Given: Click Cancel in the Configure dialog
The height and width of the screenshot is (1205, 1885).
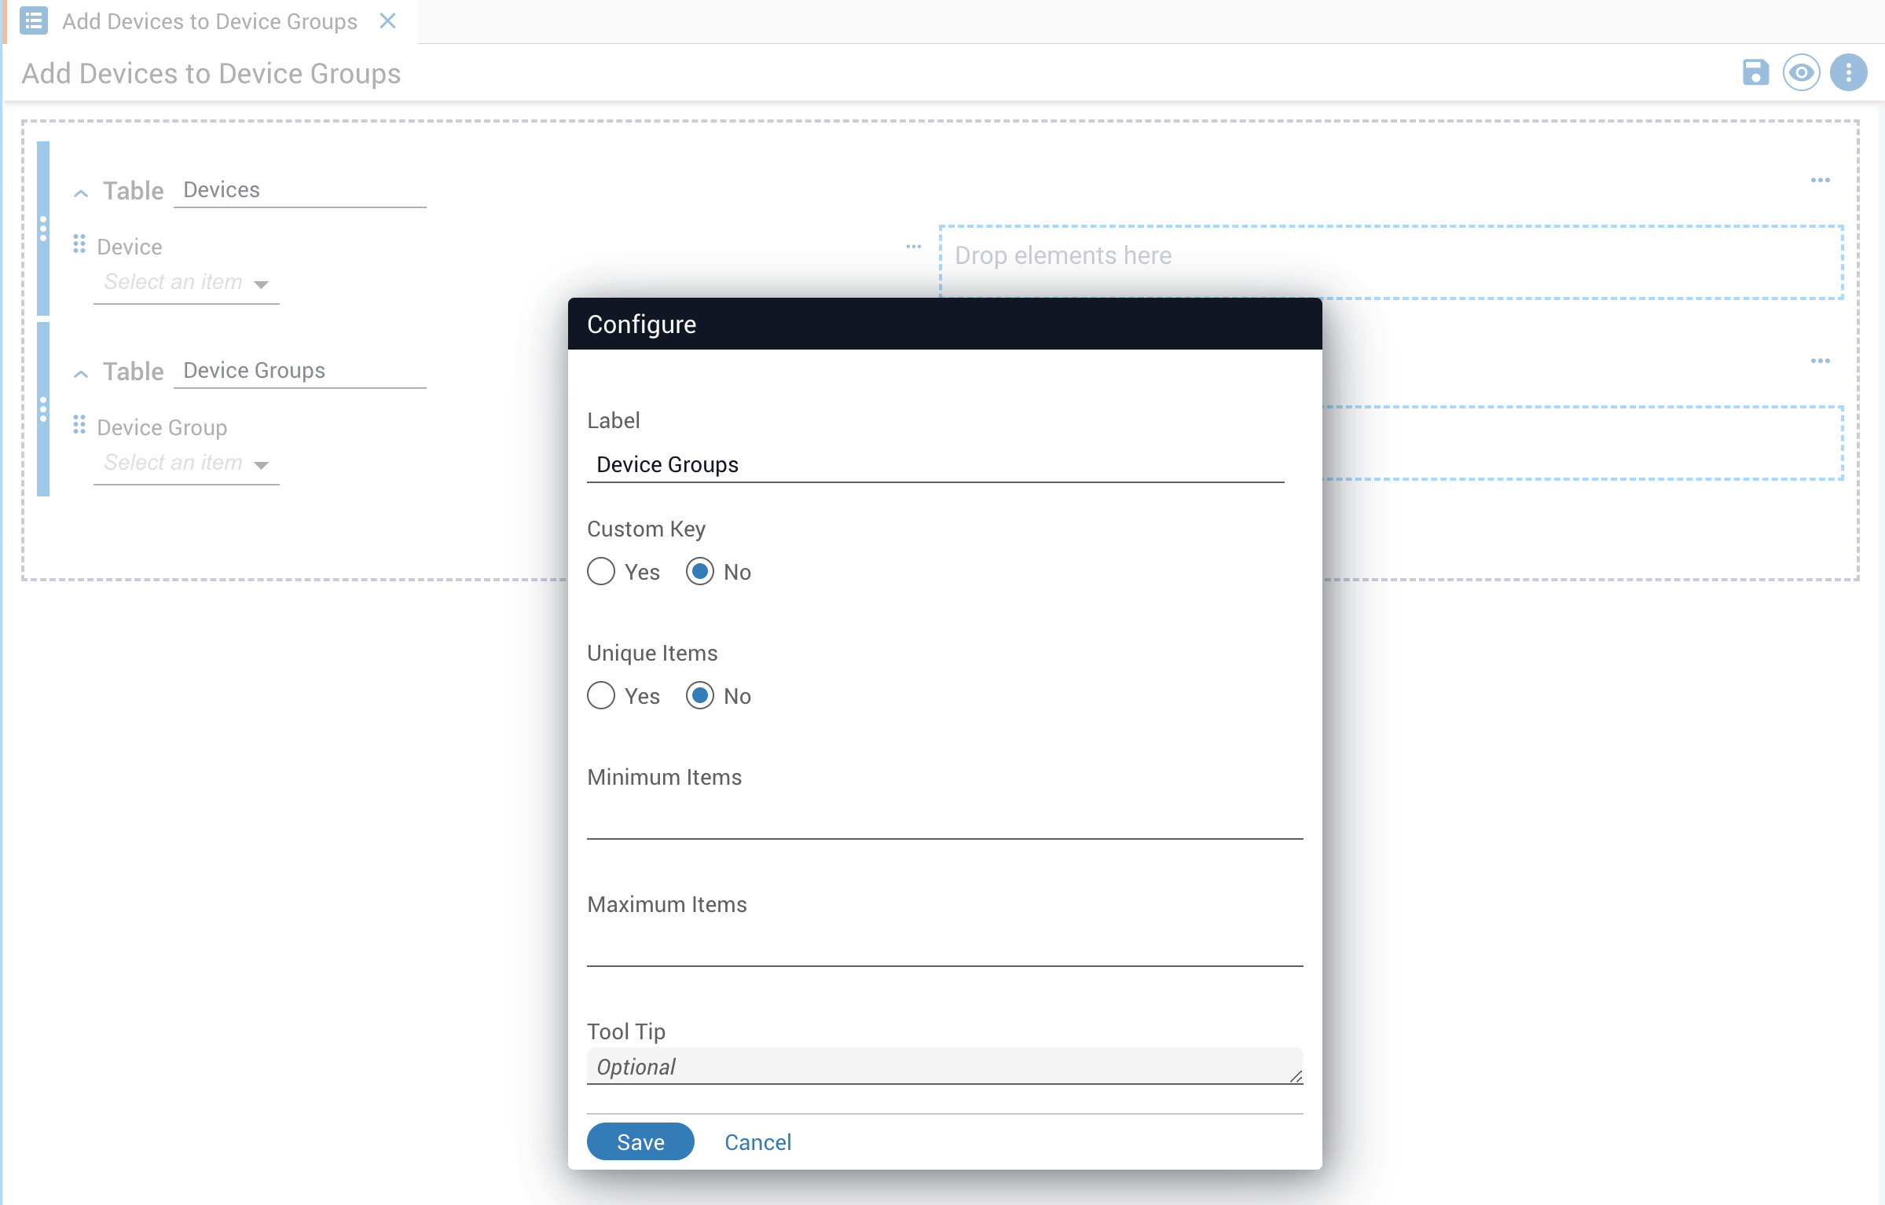Looking at the screenshot, I should click(757, 1141).
